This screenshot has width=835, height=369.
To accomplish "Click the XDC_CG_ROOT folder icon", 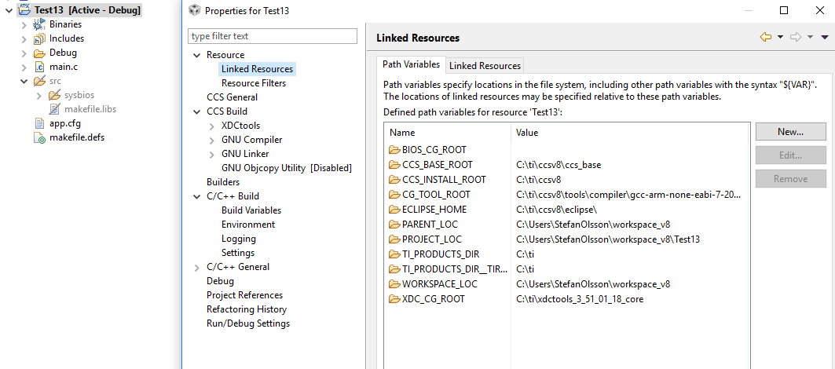I will pos(394,298).
